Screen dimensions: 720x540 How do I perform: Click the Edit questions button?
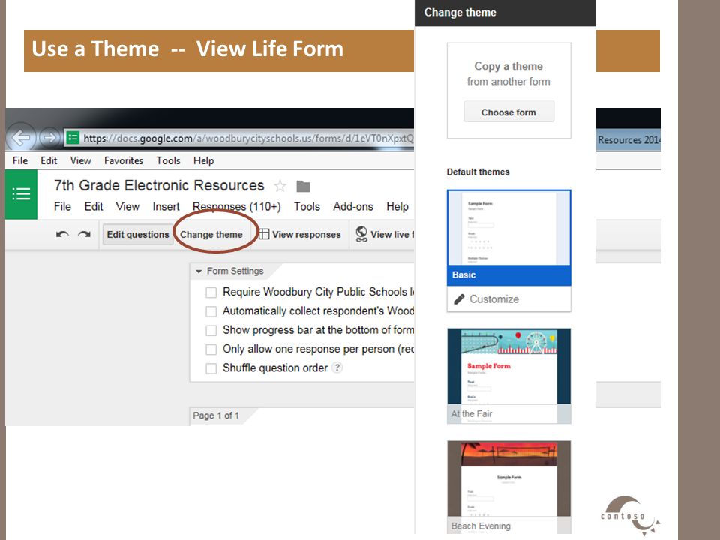click(138, 234)
